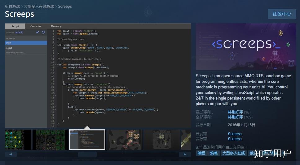Viewport: 300px width, 165px height.
Task: Click the New module name field
Action: pos(26,53)
